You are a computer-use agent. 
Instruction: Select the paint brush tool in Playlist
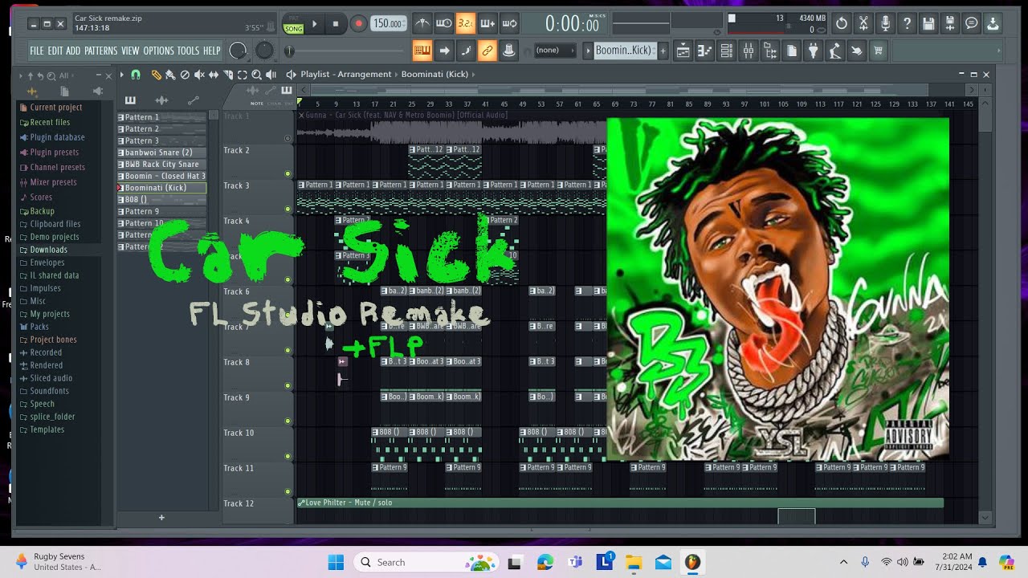(169, 75)
